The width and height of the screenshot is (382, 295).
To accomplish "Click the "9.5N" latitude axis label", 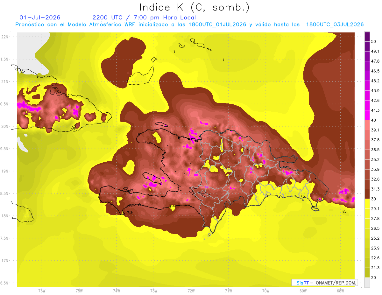I will click(5, 149).
